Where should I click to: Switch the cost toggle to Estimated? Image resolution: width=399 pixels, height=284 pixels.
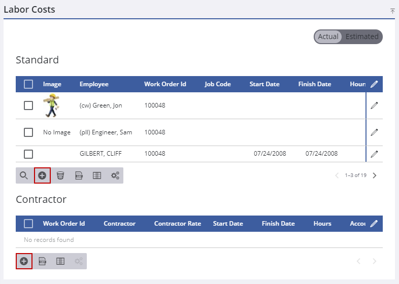tap(361, 37)
